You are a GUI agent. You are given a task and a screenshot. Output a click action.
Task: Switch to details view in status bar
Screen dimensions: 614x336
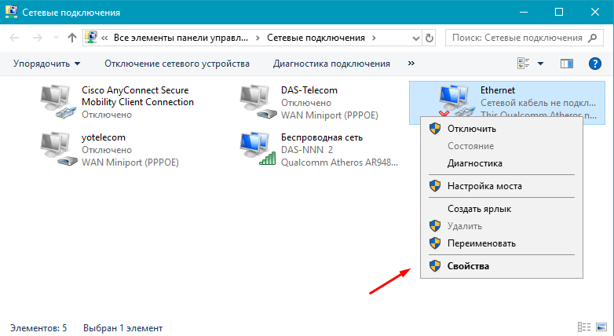[584, 327]
